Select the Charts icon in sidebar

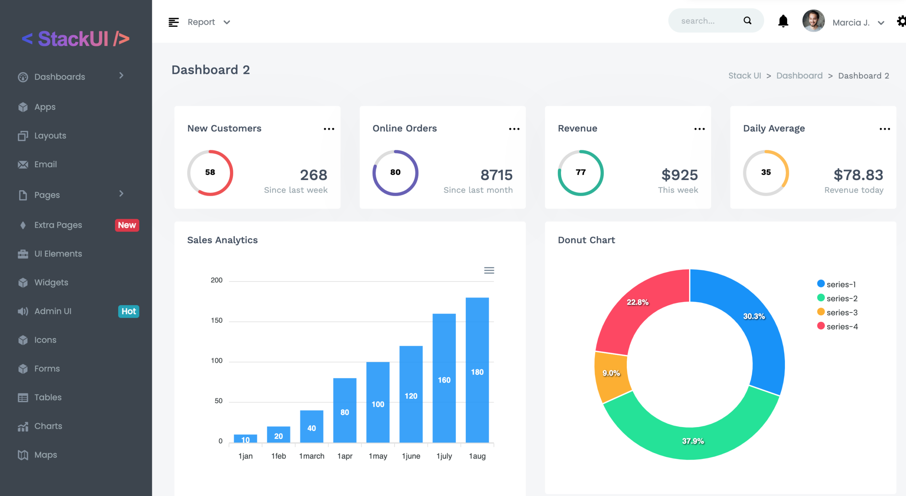(x=23, y=426)
